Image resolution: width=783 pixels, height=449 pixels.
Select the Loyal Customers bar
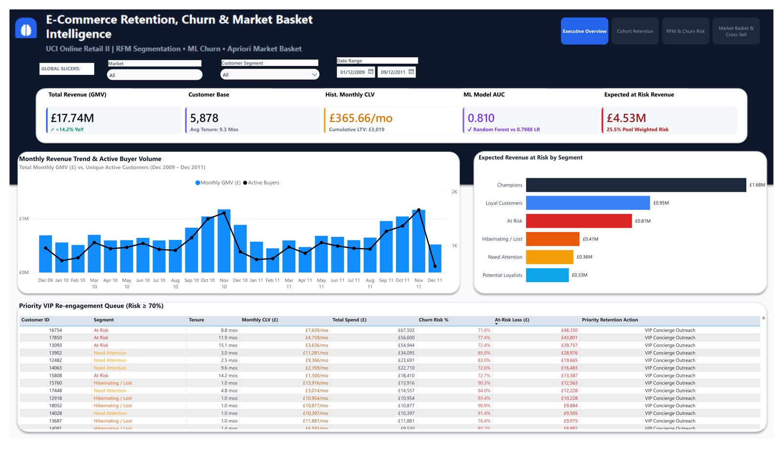pos(588,203)
